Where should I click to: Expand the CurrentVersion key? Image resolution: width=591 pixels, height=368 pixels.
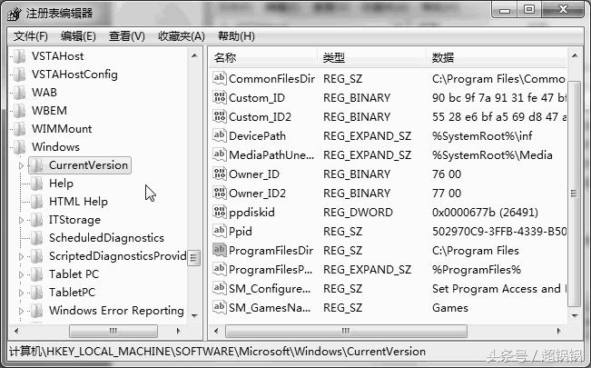pos(21,165)
